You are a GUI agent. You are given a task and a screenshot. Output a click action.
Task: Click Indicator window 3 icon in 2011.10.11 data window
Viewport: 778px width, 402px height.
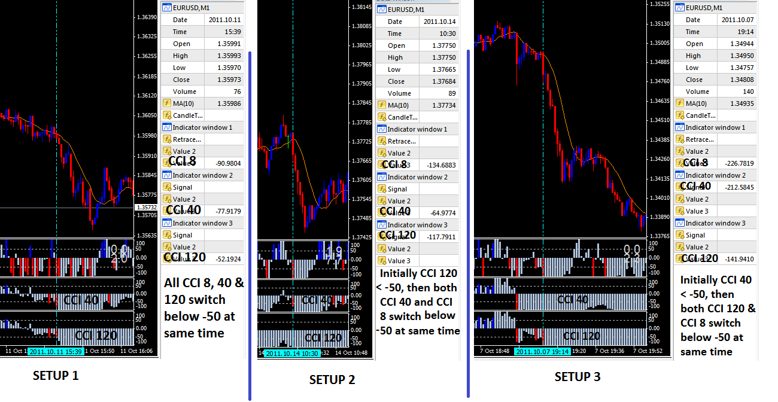click(x=166, y=223)
